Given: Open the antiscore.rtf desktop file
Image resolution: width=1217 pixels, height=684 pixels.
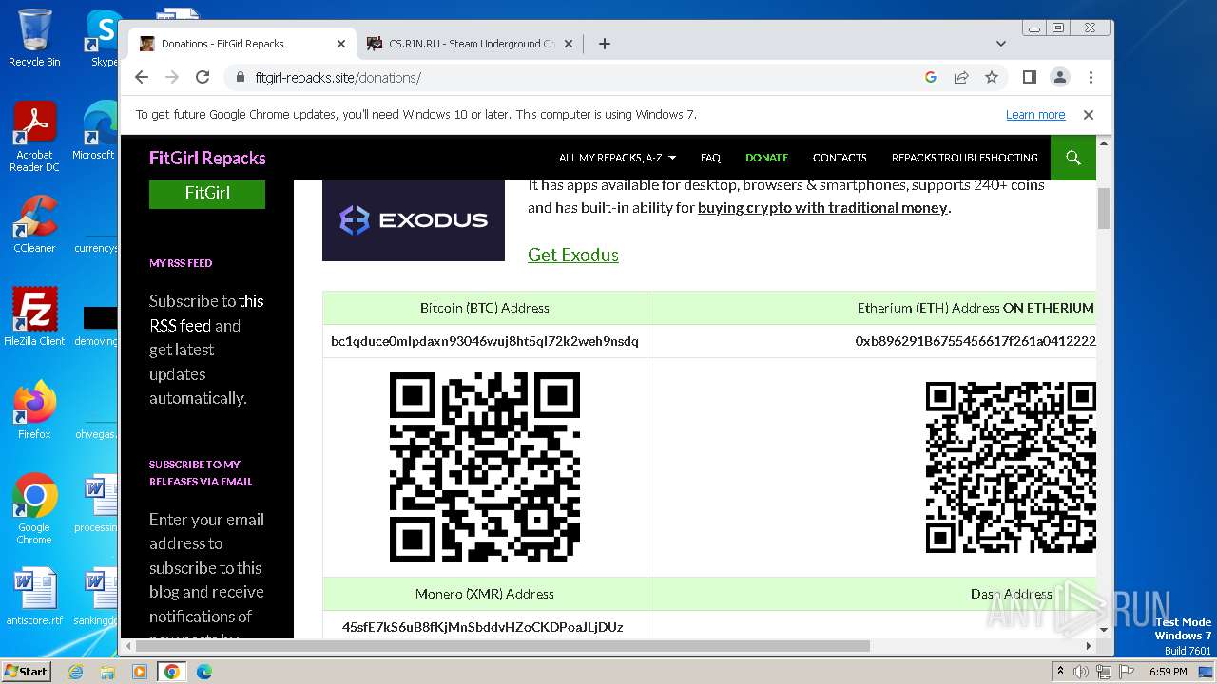Looking at the screenshot, I should pyautogui.click(x=34, y=597).
